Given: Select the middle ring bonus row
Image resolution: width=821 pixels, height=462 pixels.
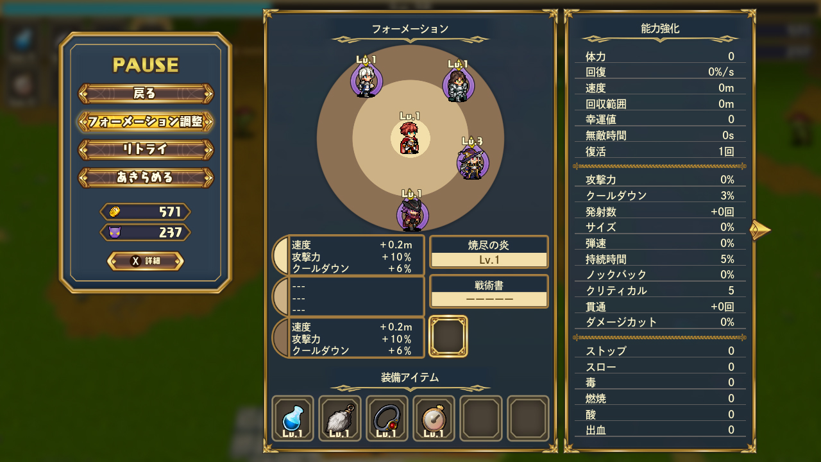Looking at the screenshot, I should click(x=349, y=296).
